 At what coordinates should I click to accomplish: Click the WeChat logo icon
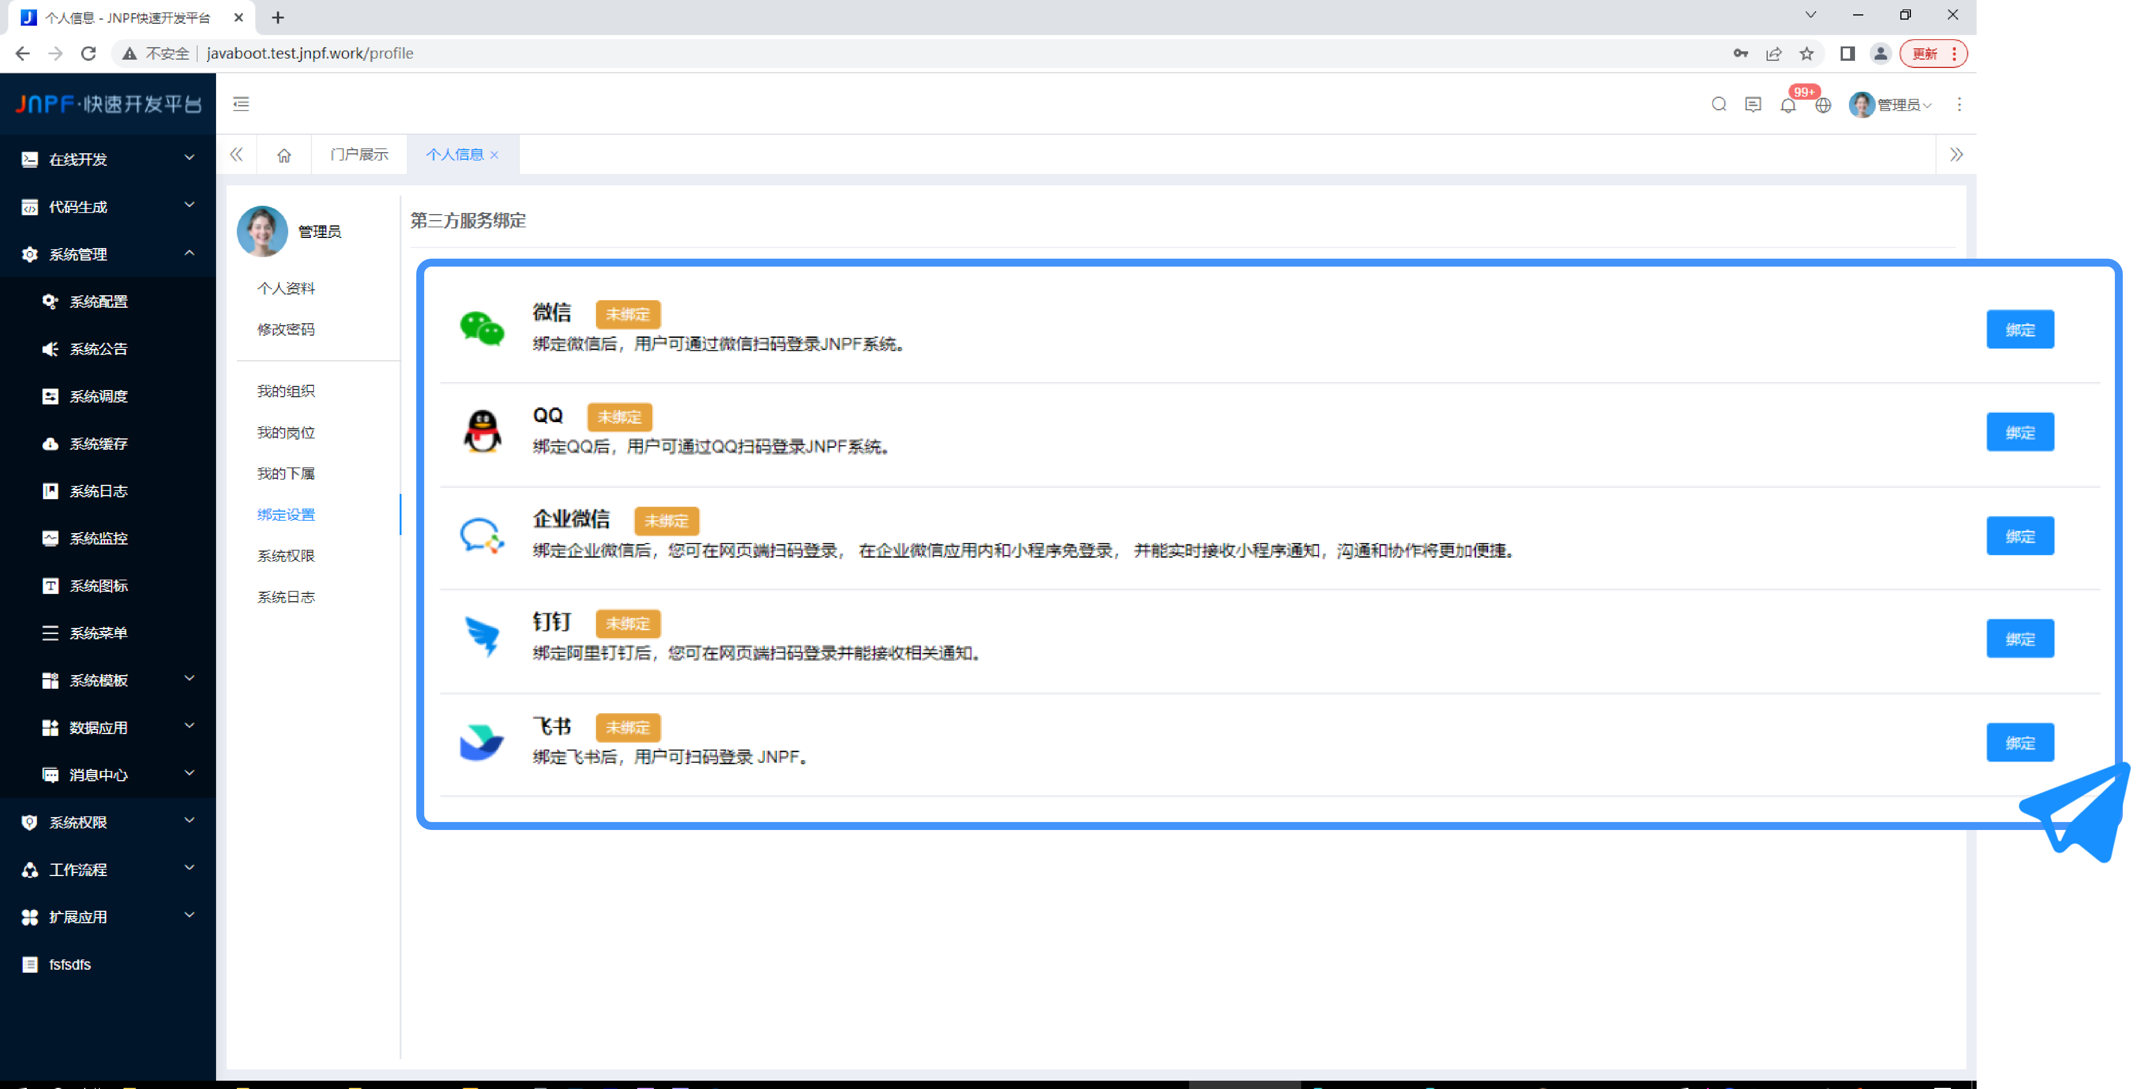482,328
